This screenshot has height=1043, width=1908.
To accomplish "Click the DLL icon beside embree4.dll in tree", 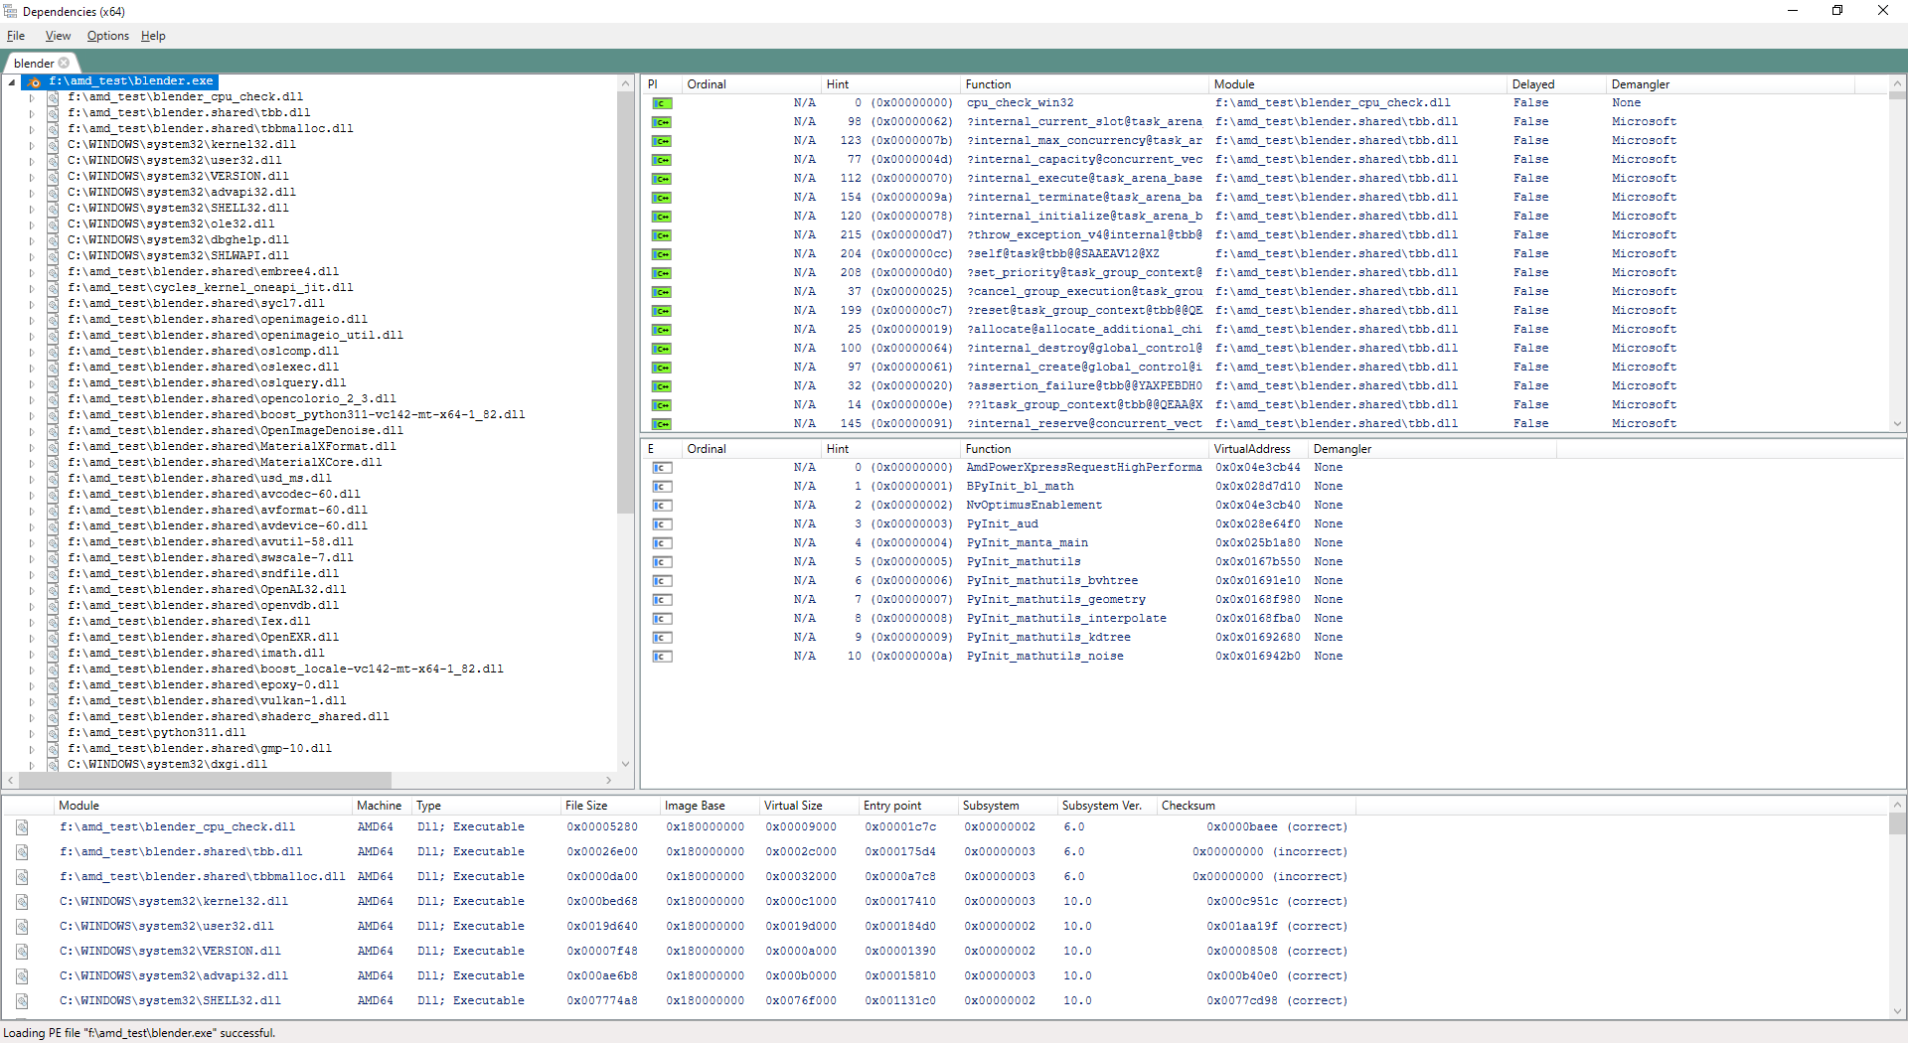I will 54,272.
